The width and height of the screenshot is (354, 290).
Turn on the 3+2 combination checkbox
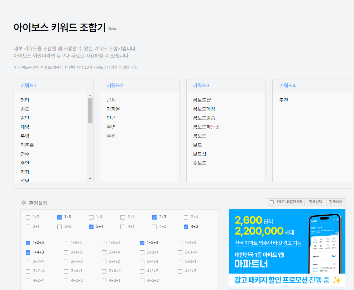coord(59,227)
